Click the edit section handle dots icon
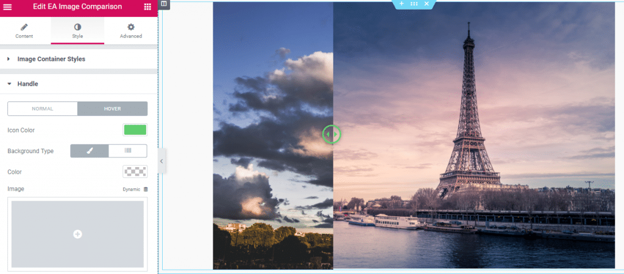The height and width of the screenshot is (274, 624). [414, 4]
